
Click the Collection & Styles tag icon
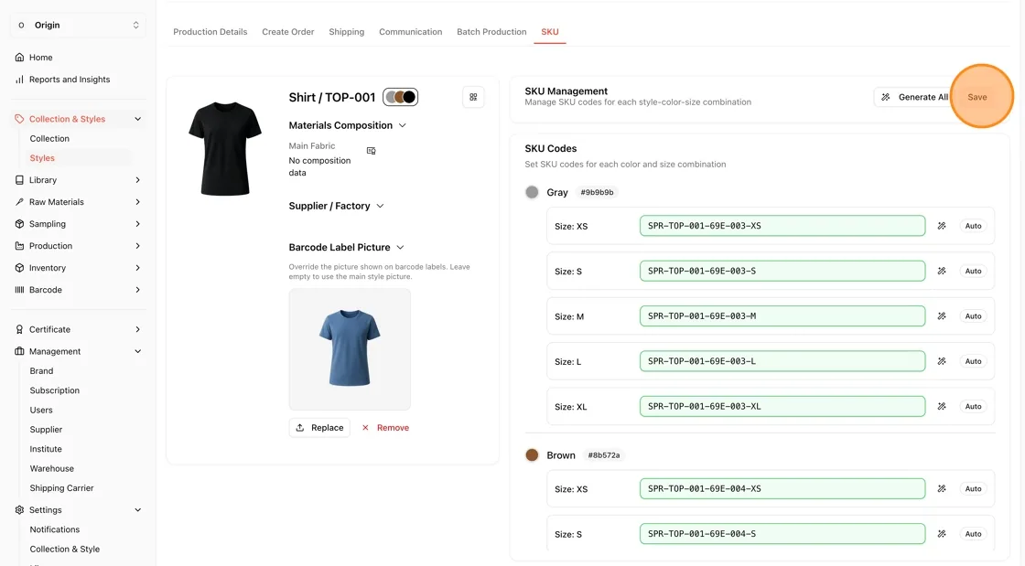(x=19, y=119)
